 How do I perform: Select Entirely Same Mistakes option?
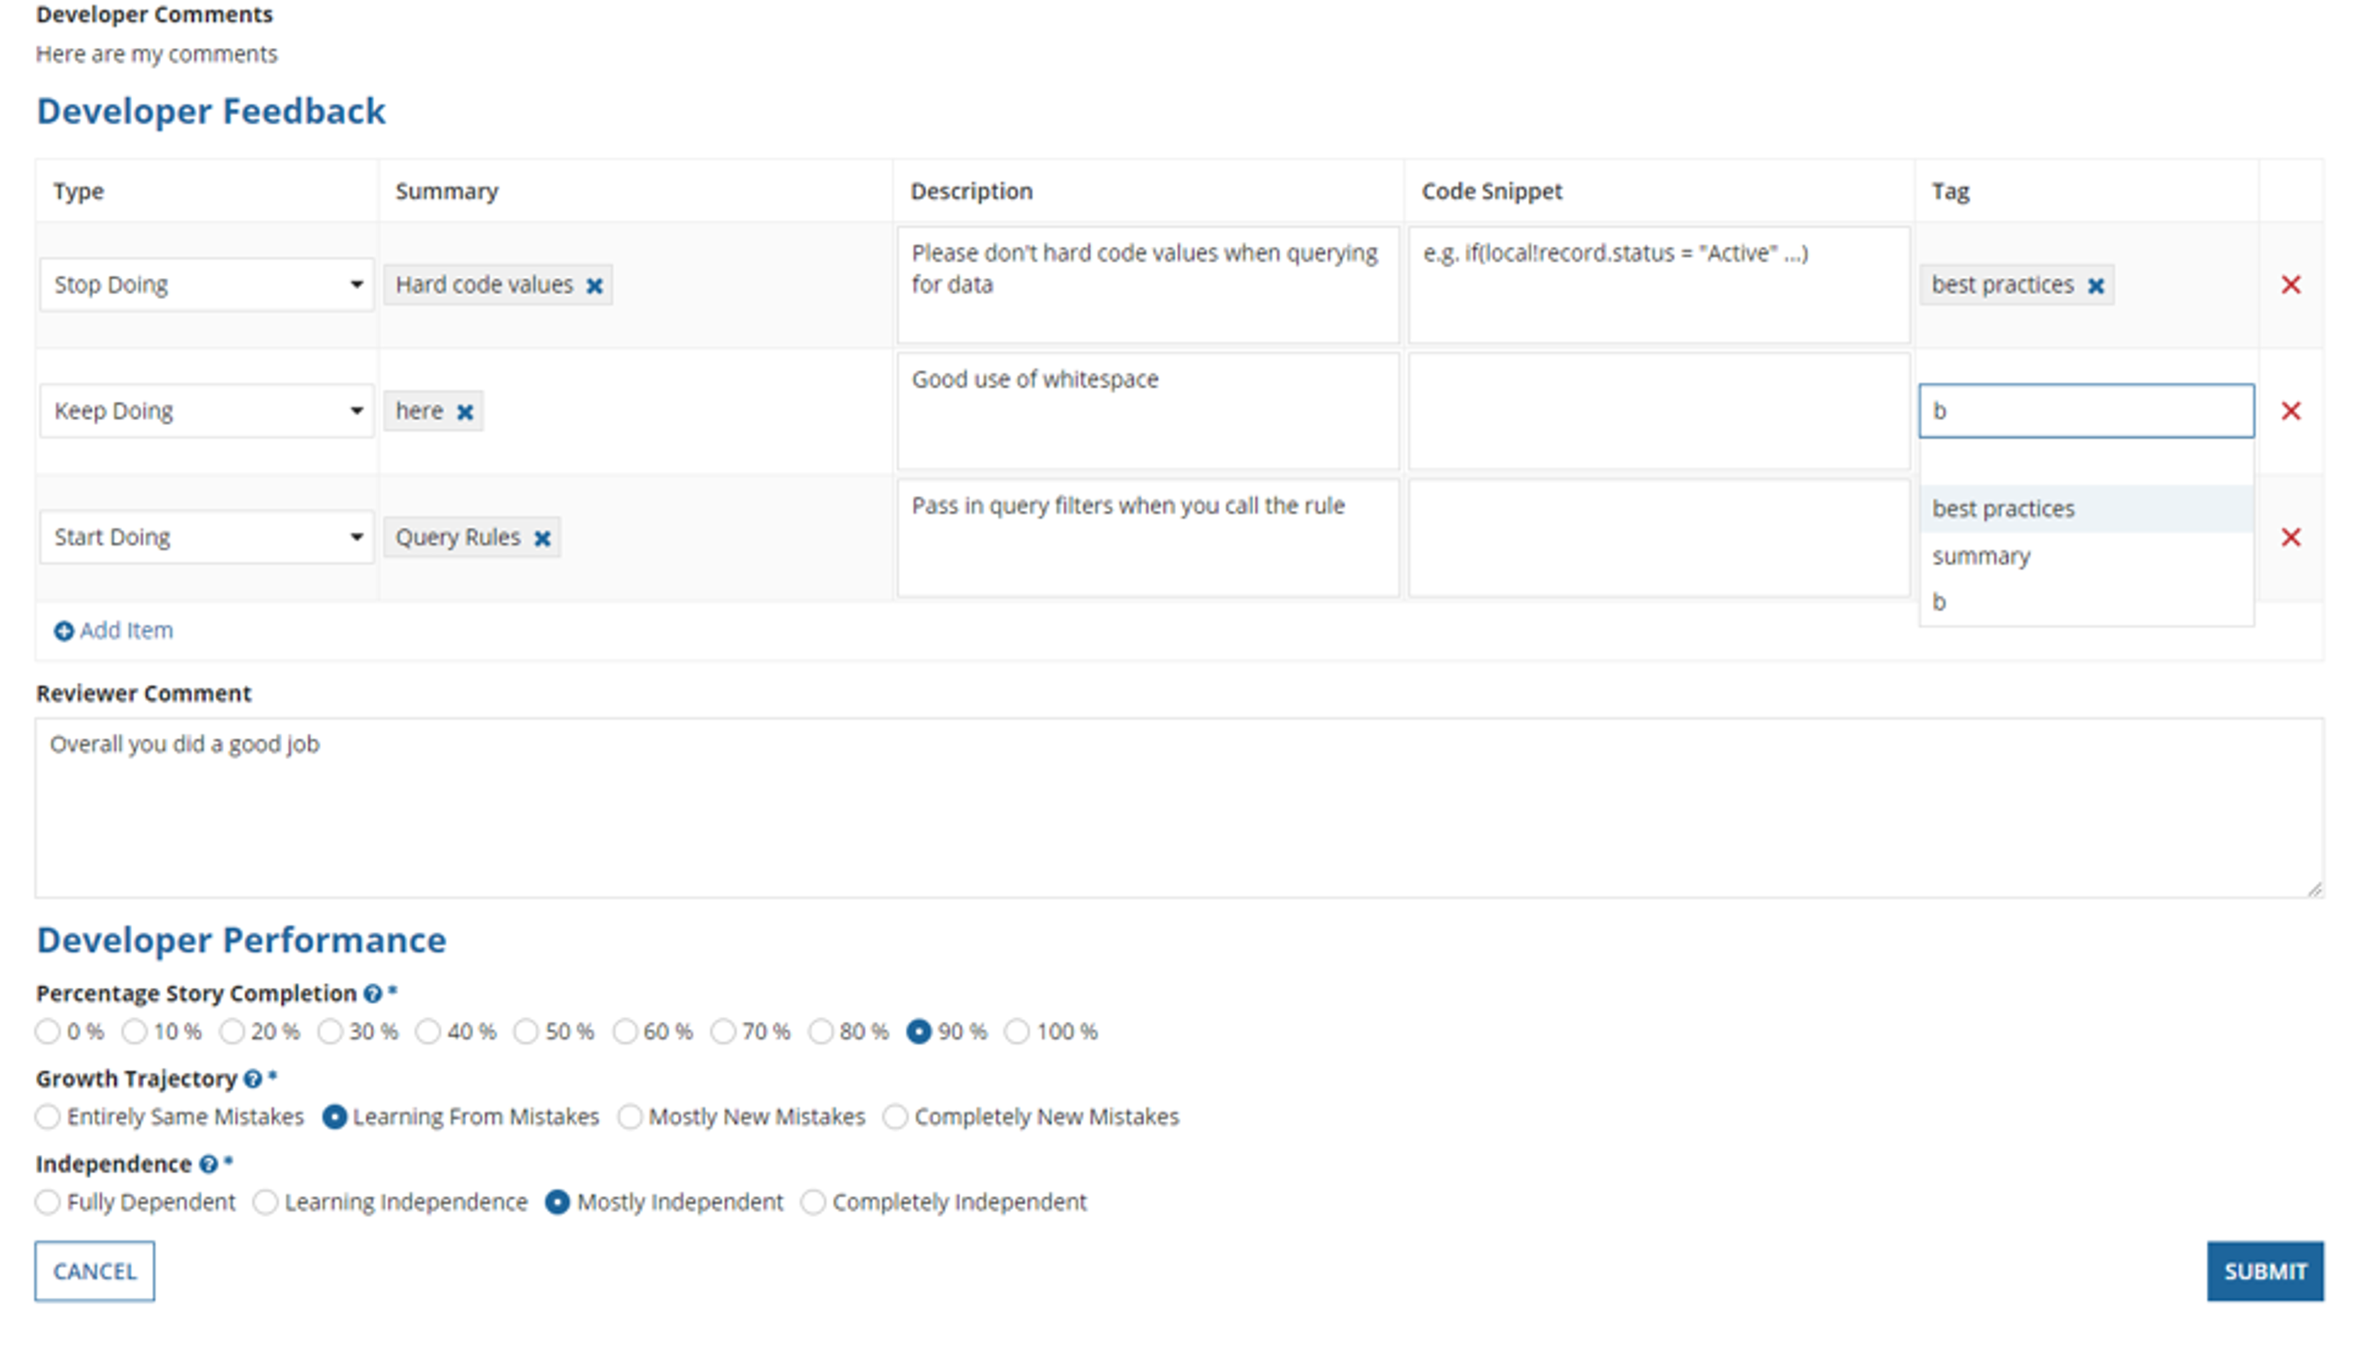click(x=47, y=1116)
